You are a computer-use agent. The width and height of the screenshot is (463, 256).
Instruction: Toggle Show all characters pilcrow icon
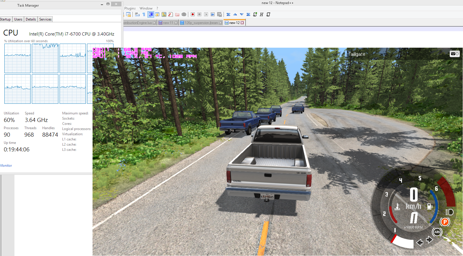coord(144,14)
